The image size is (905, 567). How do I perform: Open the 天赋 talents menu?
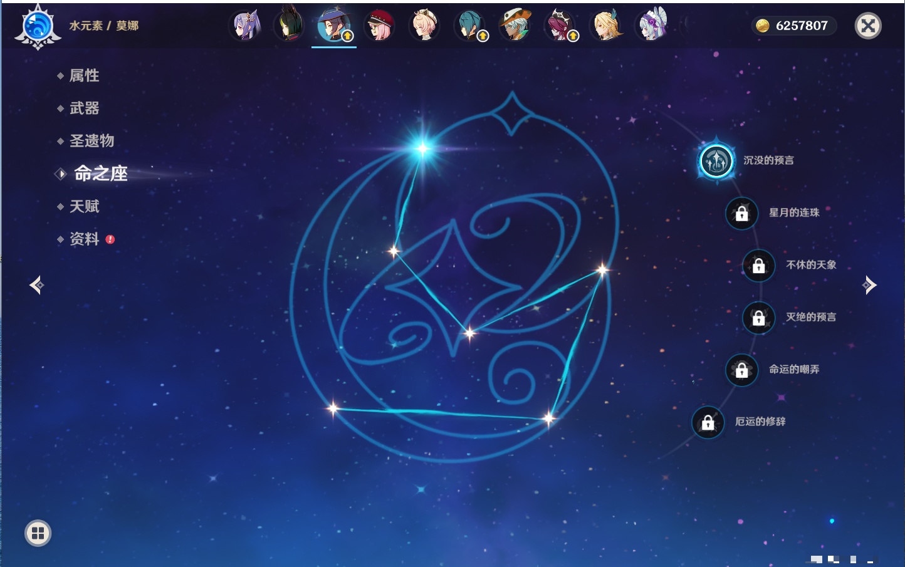[85, 206]
